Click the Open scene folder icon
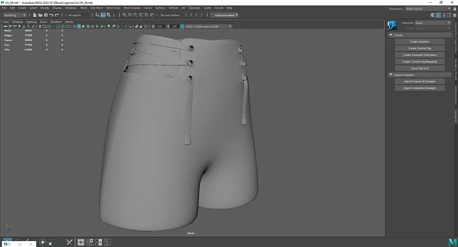Viewport: 458px width, 247px height. pyautogui.click(x=40, y=15)
